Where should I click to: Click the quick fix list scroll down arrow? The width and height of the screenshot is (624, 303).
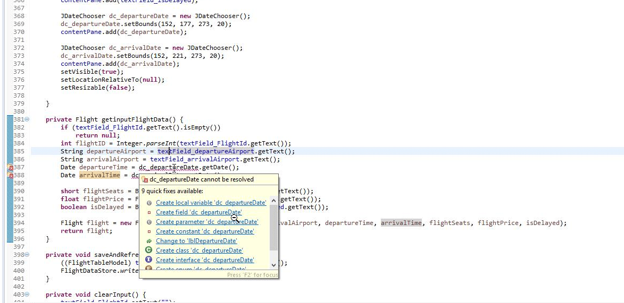273,264
